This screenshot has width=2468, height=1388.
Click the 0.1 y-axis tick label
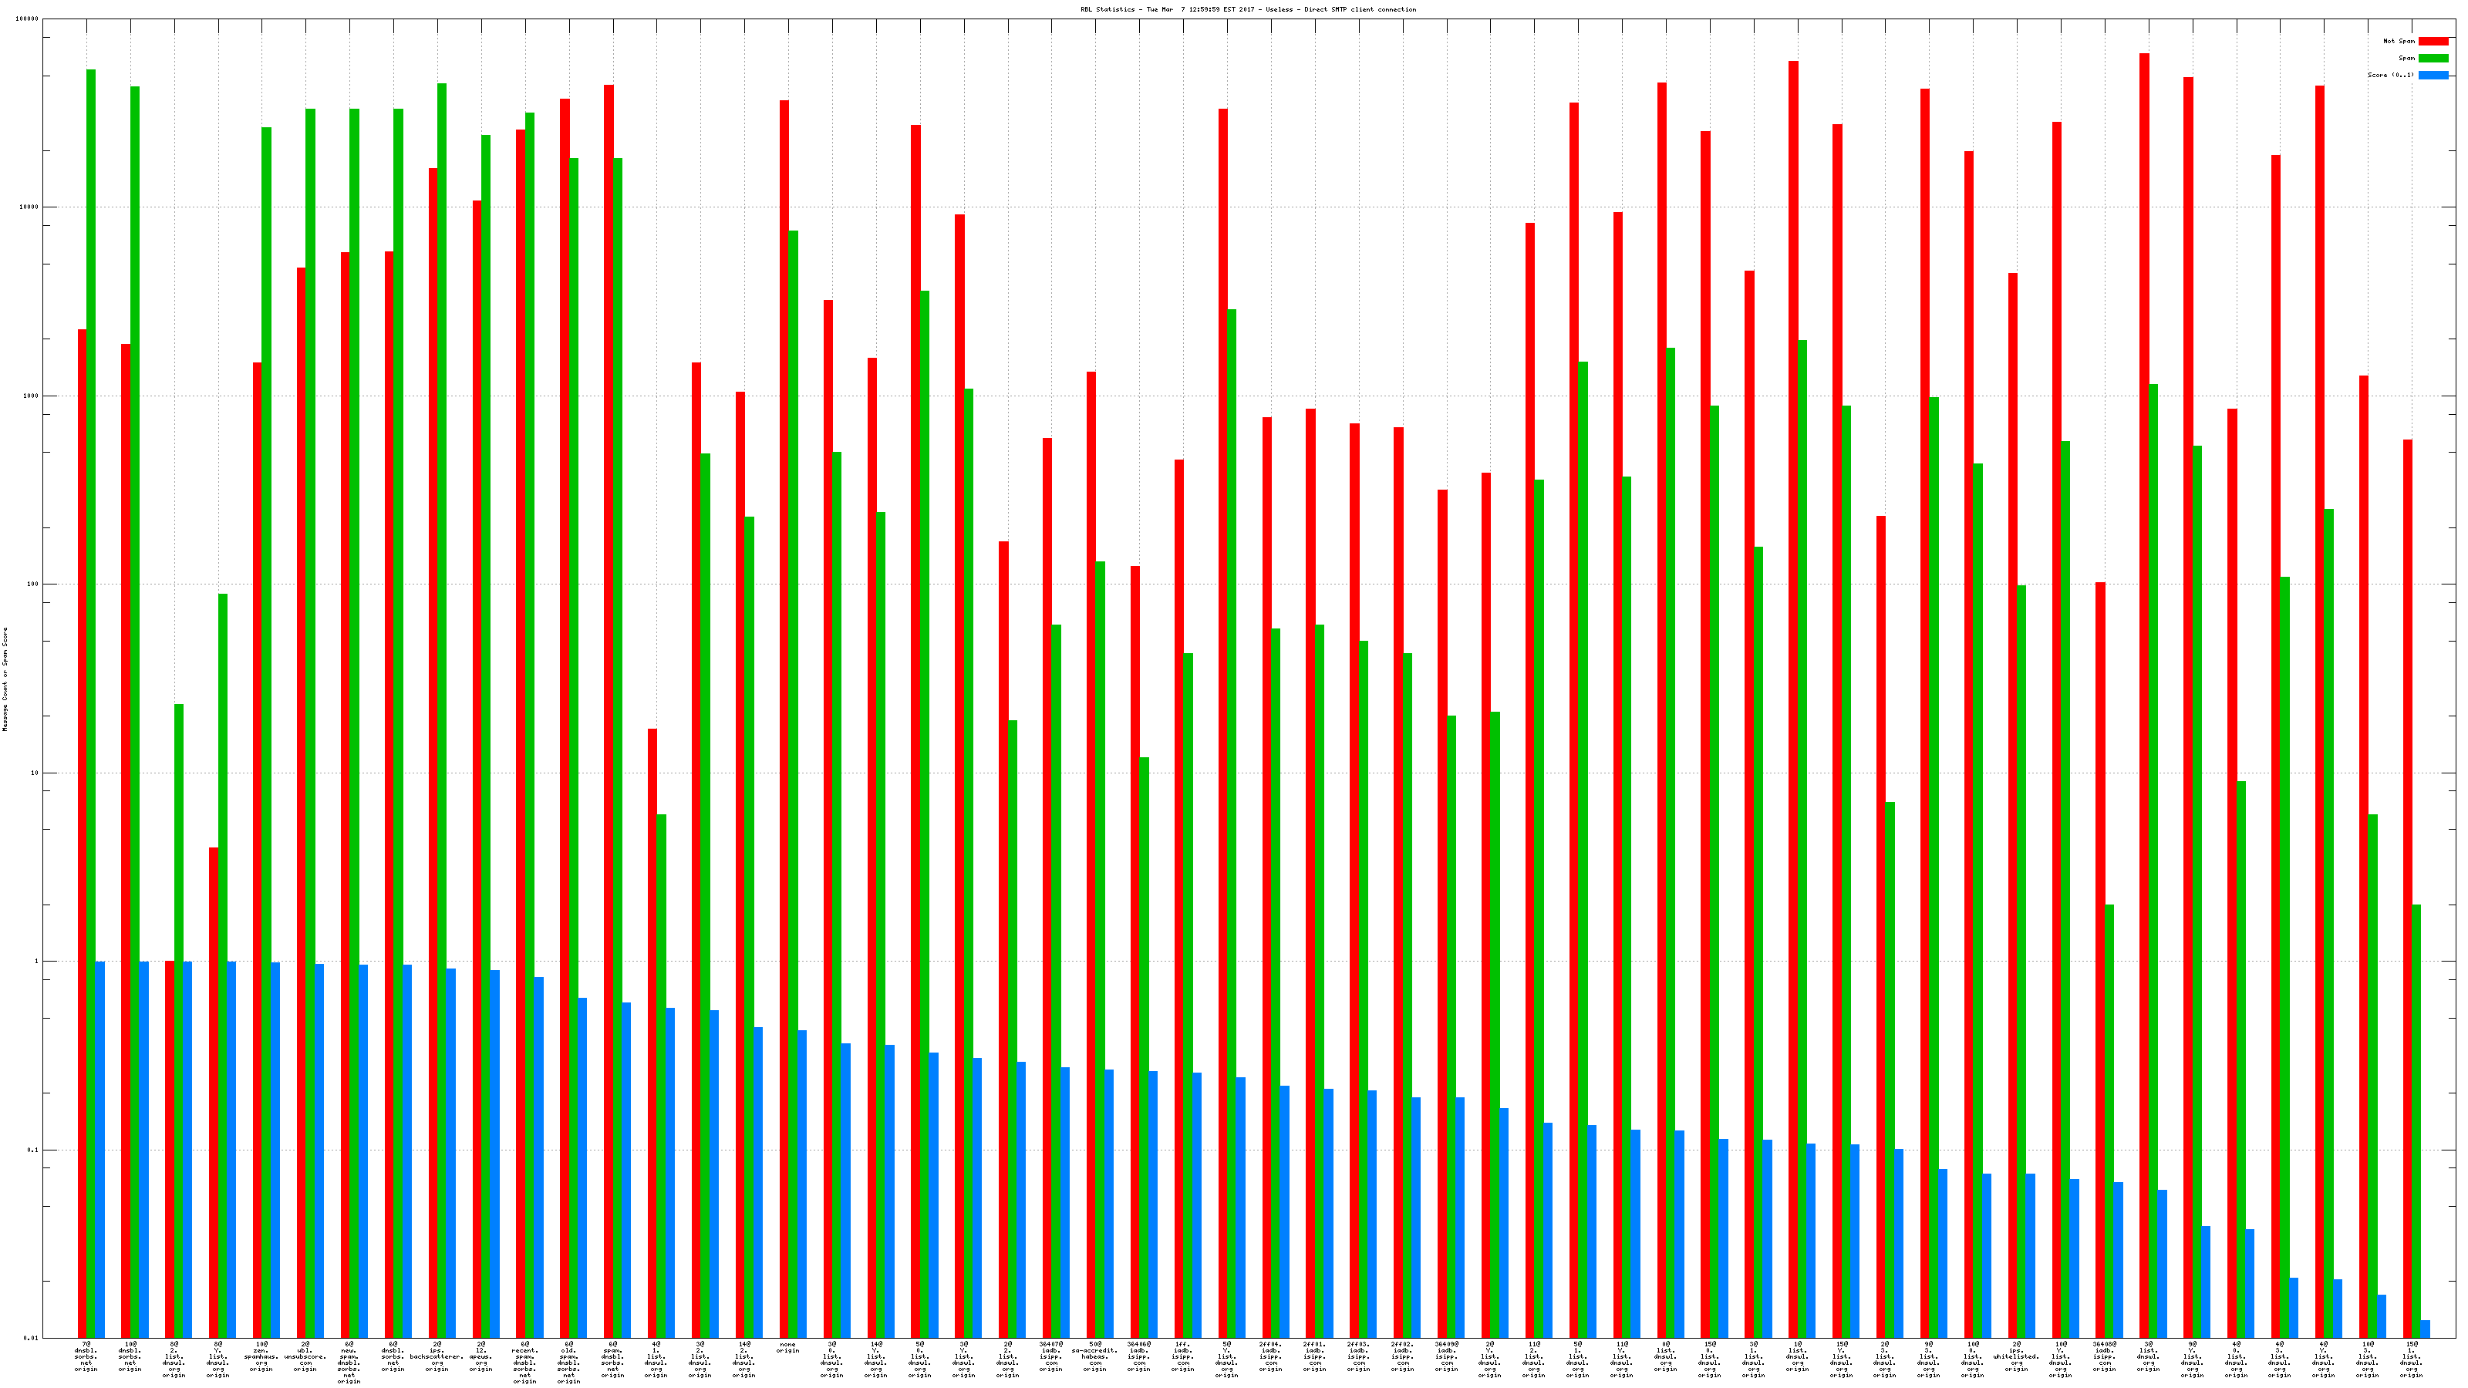pyautogui.click(x=33, y=1150)
